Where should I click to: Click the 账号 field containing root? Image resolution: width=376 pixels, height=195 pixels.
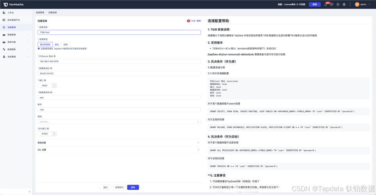(119, 110)
